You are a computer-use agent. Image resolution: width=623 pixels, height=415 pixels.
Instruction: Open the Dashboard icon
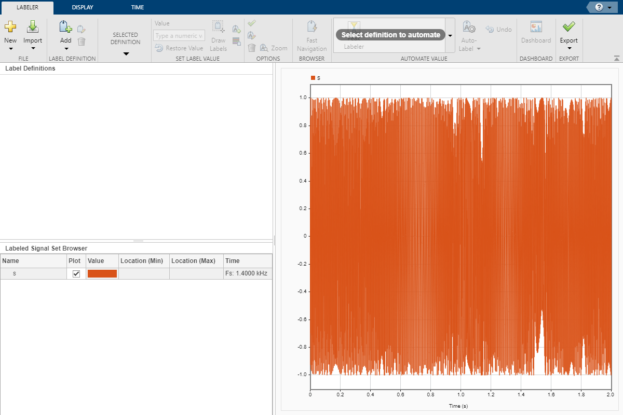pos(536,27)
